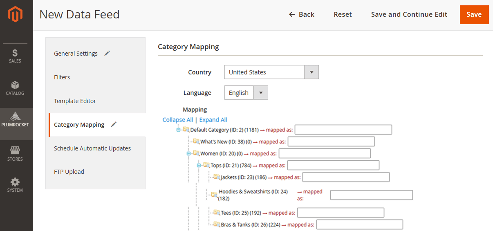Click the Tops category folder icon

click(x=206, y=165)
